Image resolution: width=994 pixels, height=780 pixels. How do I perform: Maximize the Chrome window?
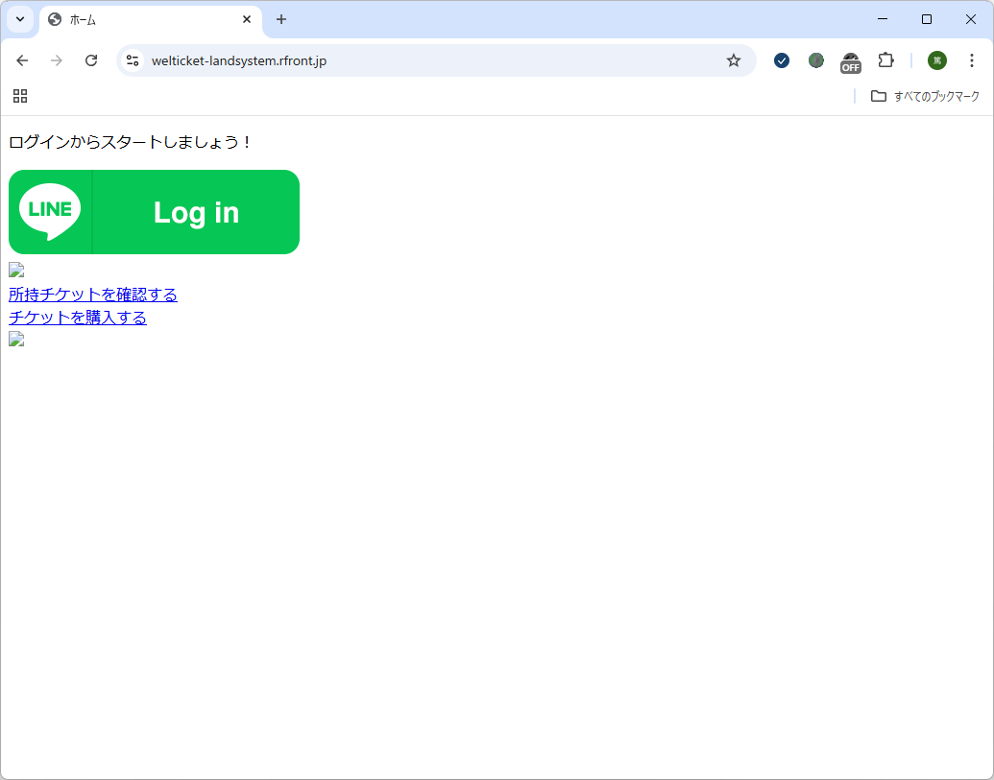(x=926, y=19)
